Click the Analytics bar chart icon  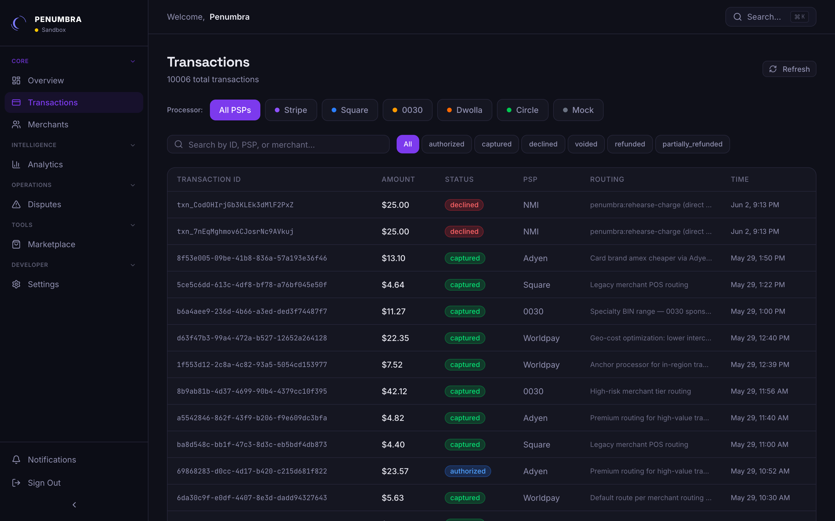pyautogui.click(x=16, y=164)
